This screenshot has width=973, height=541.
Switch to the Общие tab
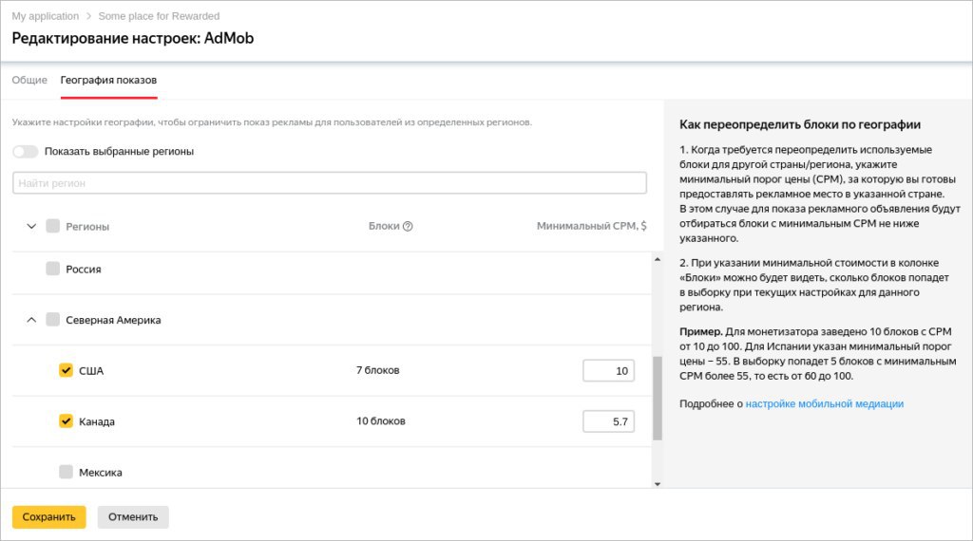click(29, 80)
